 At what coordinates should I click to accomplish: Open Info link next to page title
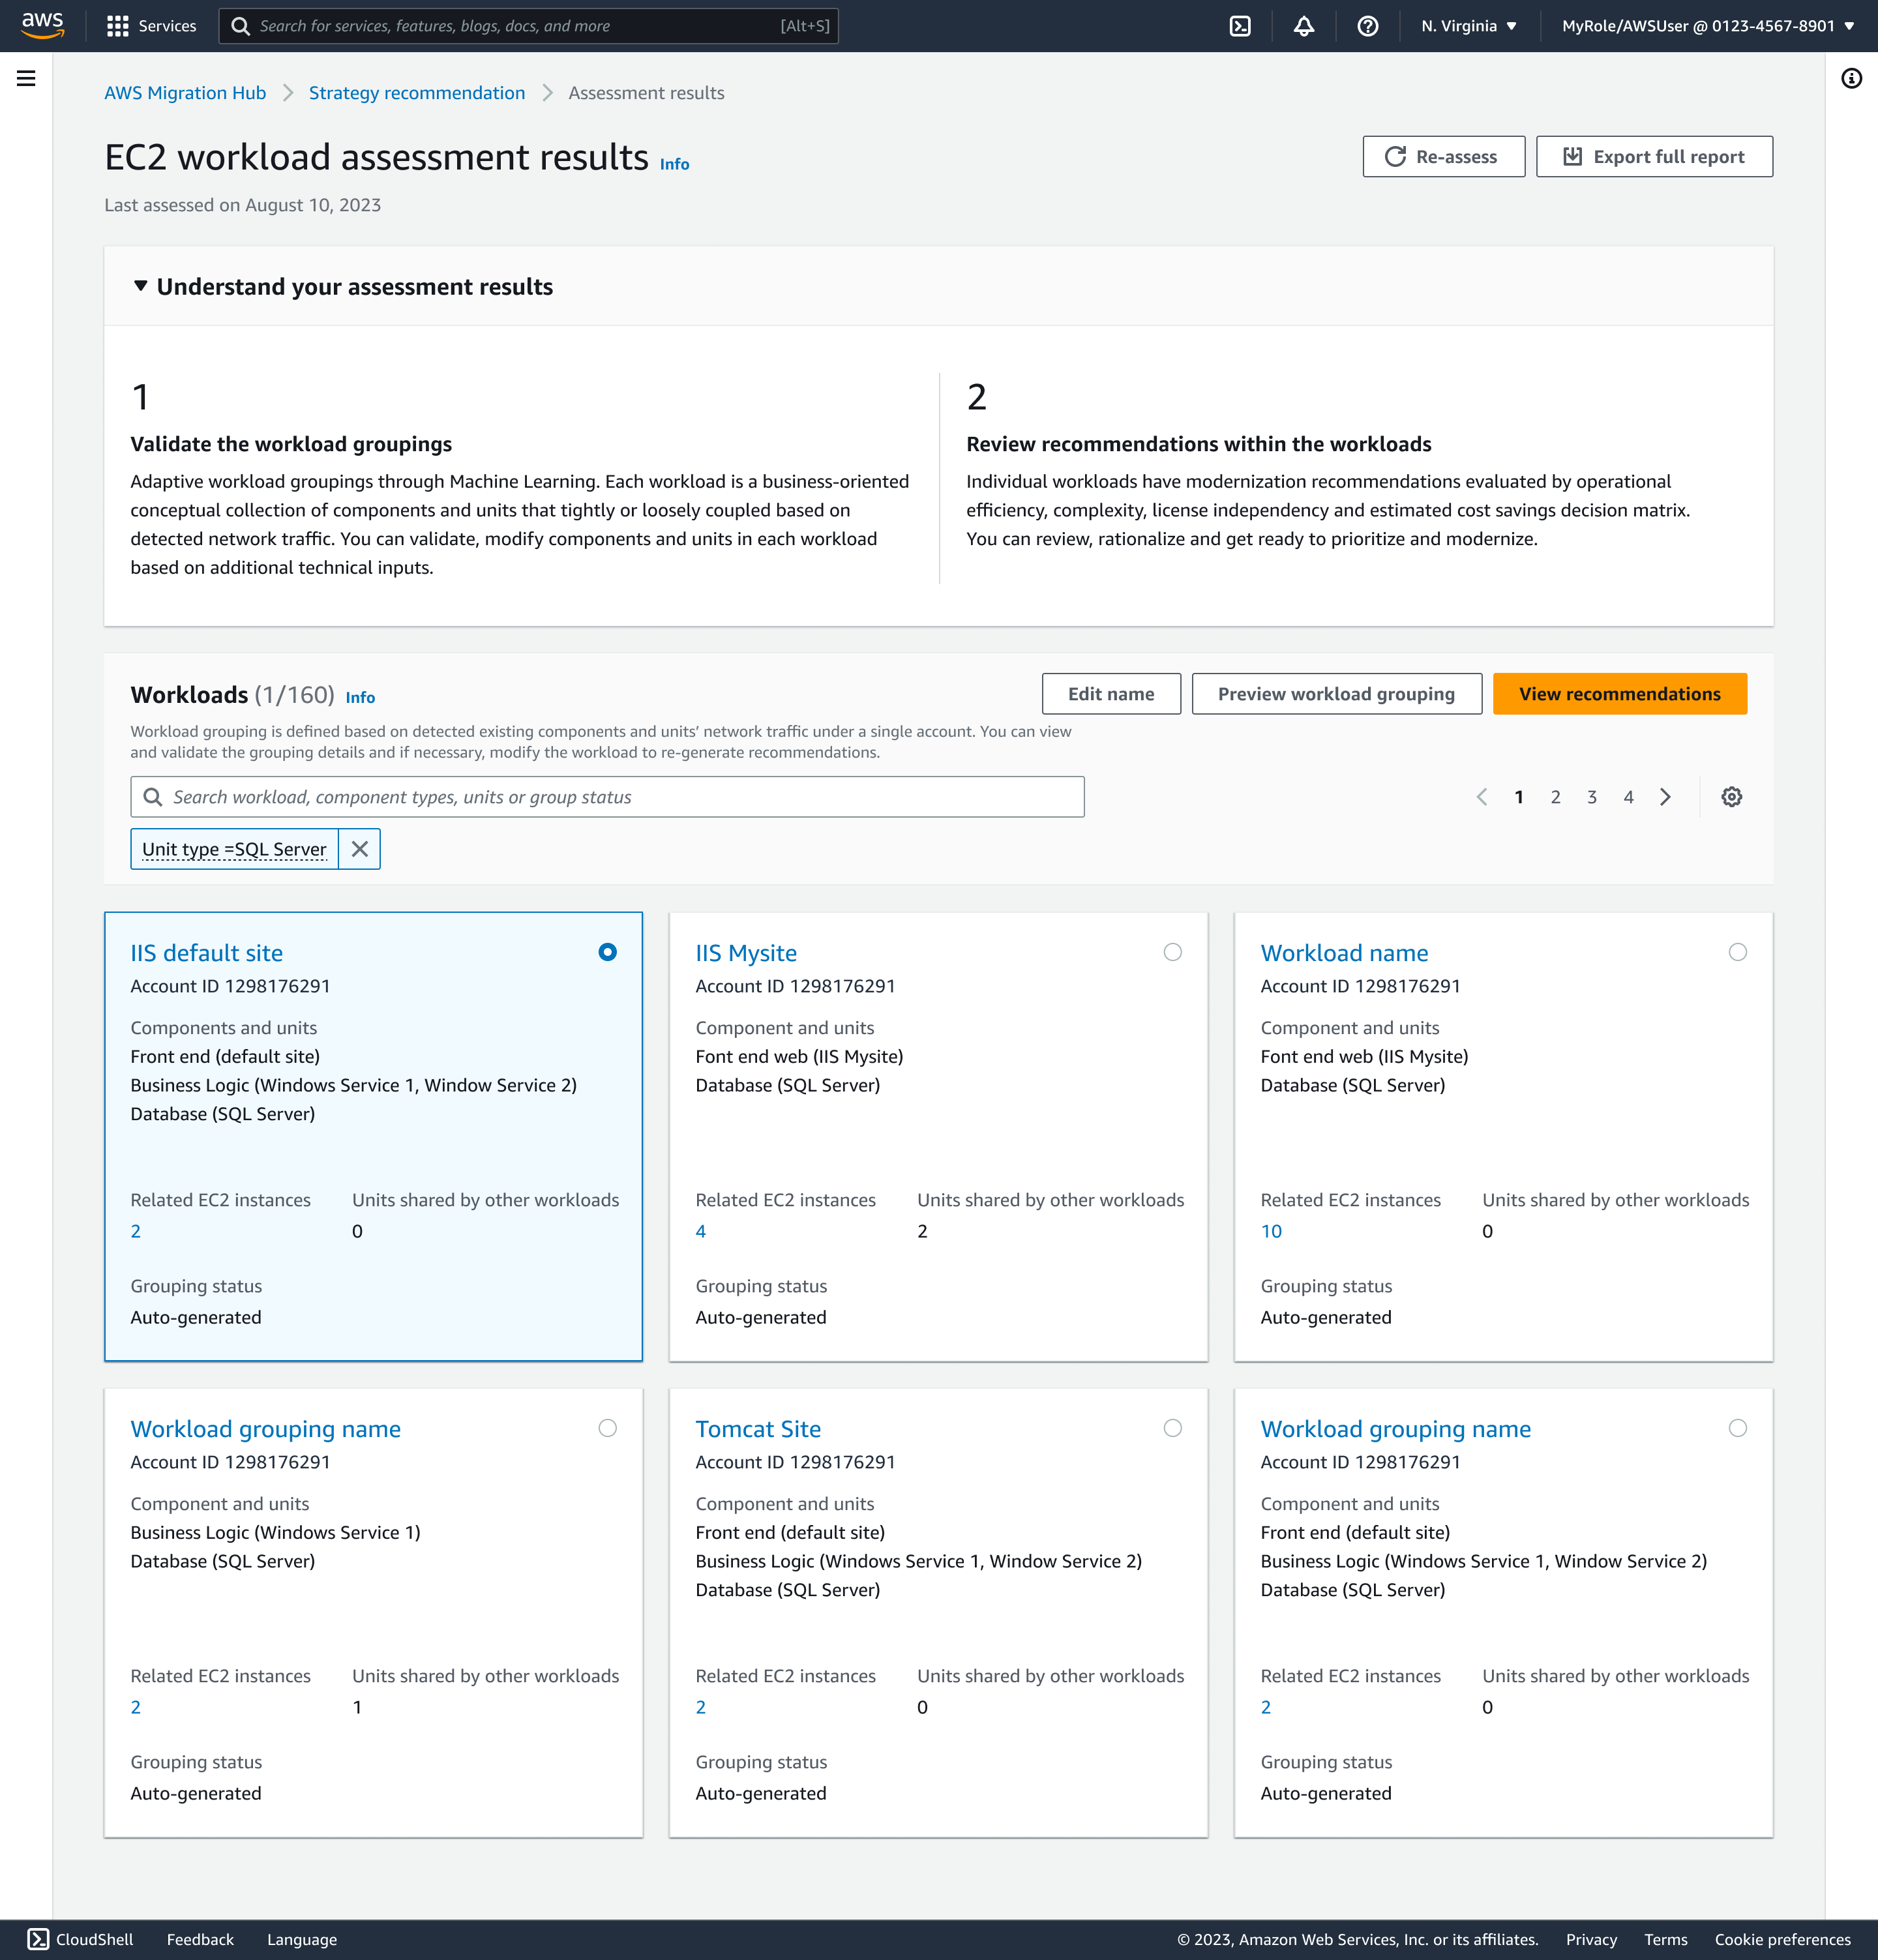(x=674, y=164)
